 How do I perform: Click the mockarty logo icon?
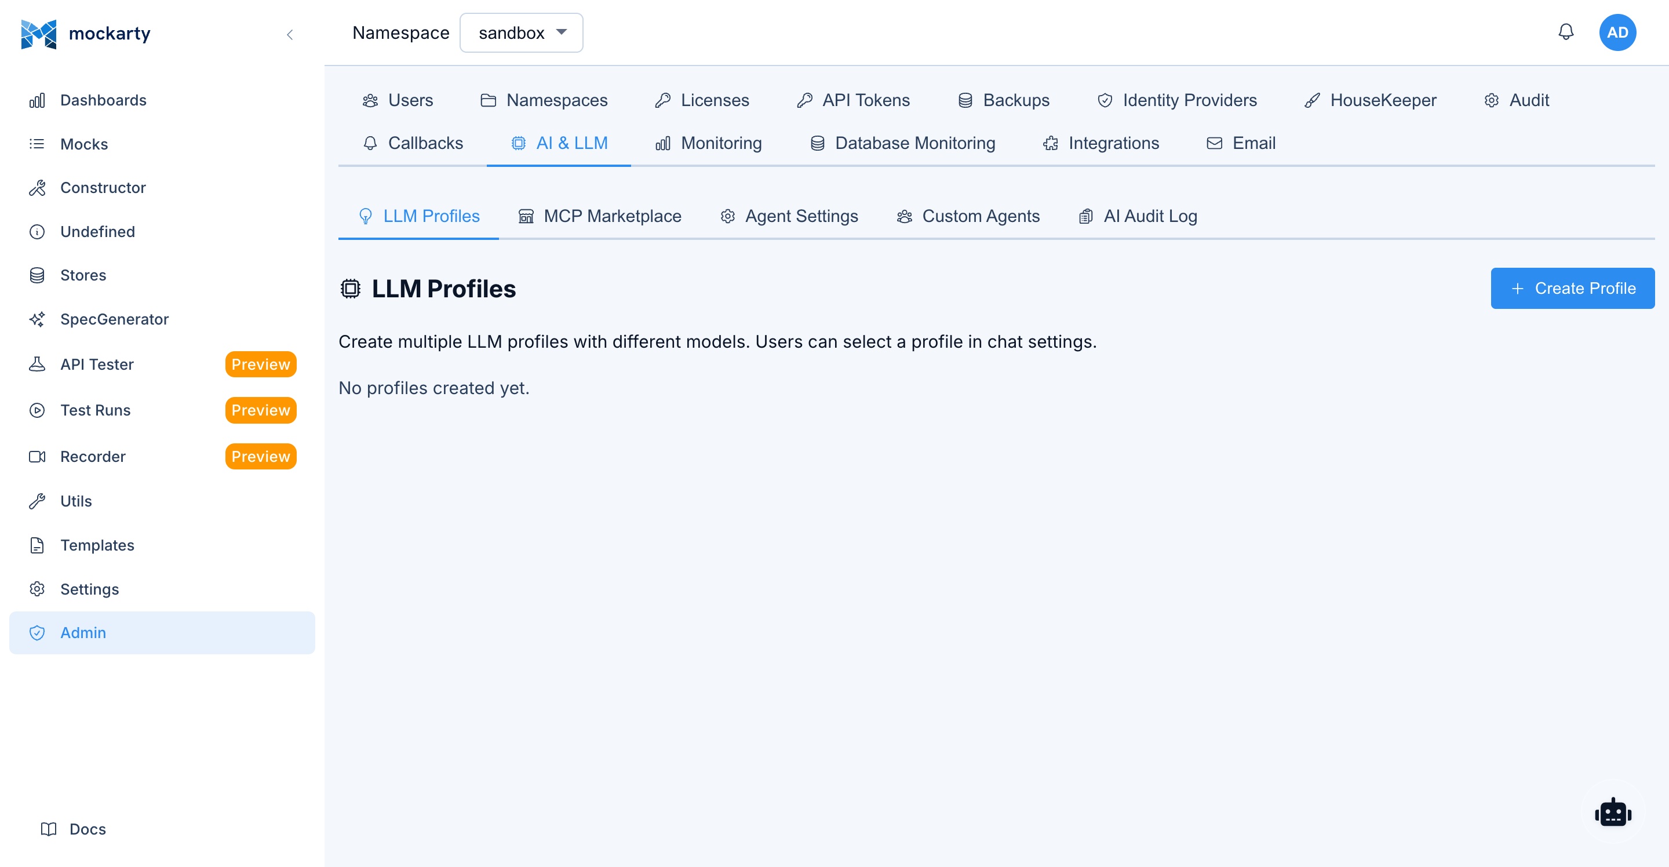[38, 34]
